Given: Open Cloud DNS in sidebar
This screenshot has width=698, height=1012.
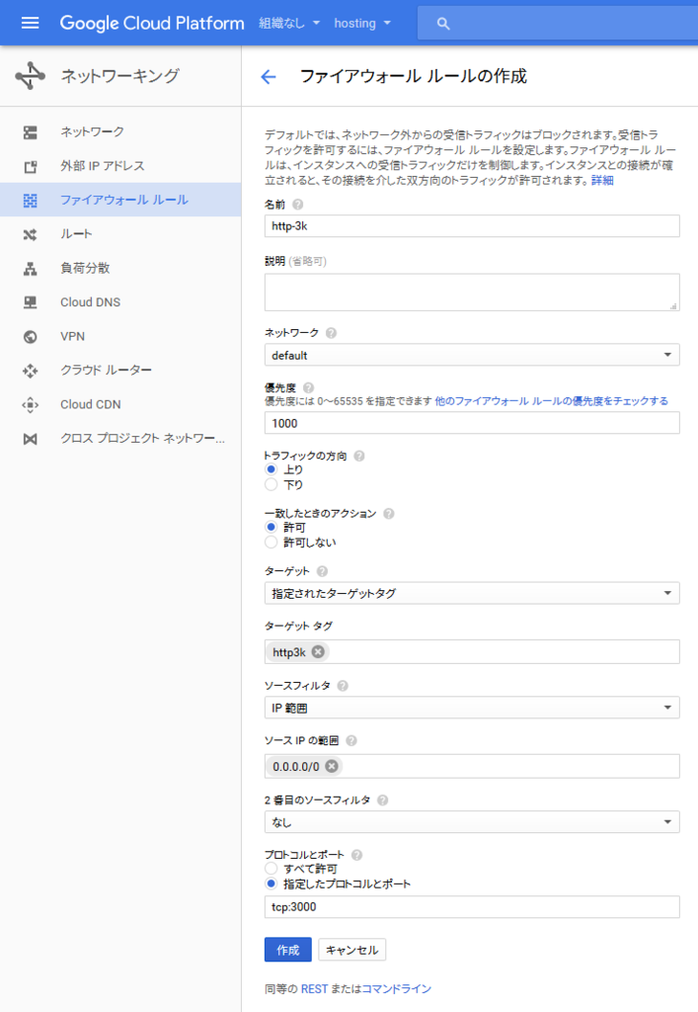Looking at the screenshot, I should point(120,302).
